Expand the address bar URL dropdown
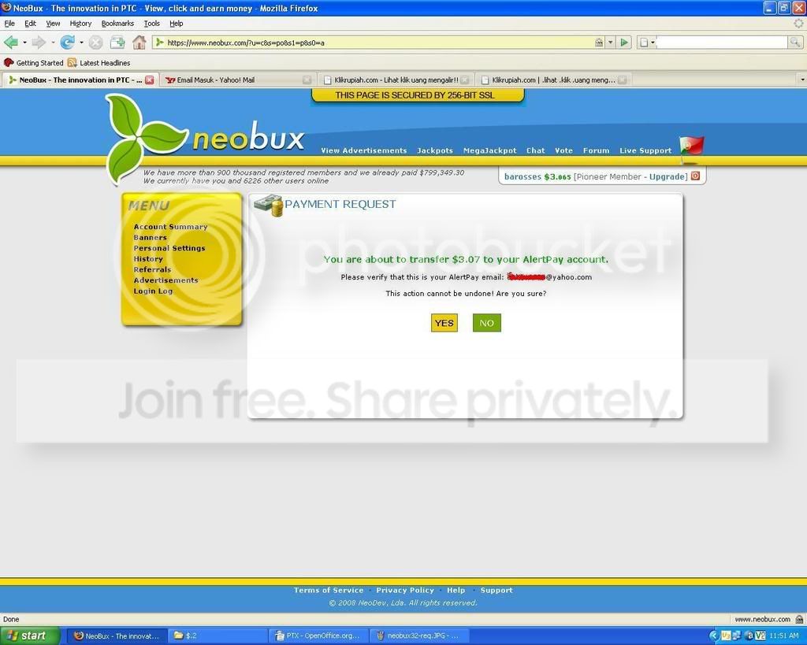The image size is (807, 645). tap(611, 43)
